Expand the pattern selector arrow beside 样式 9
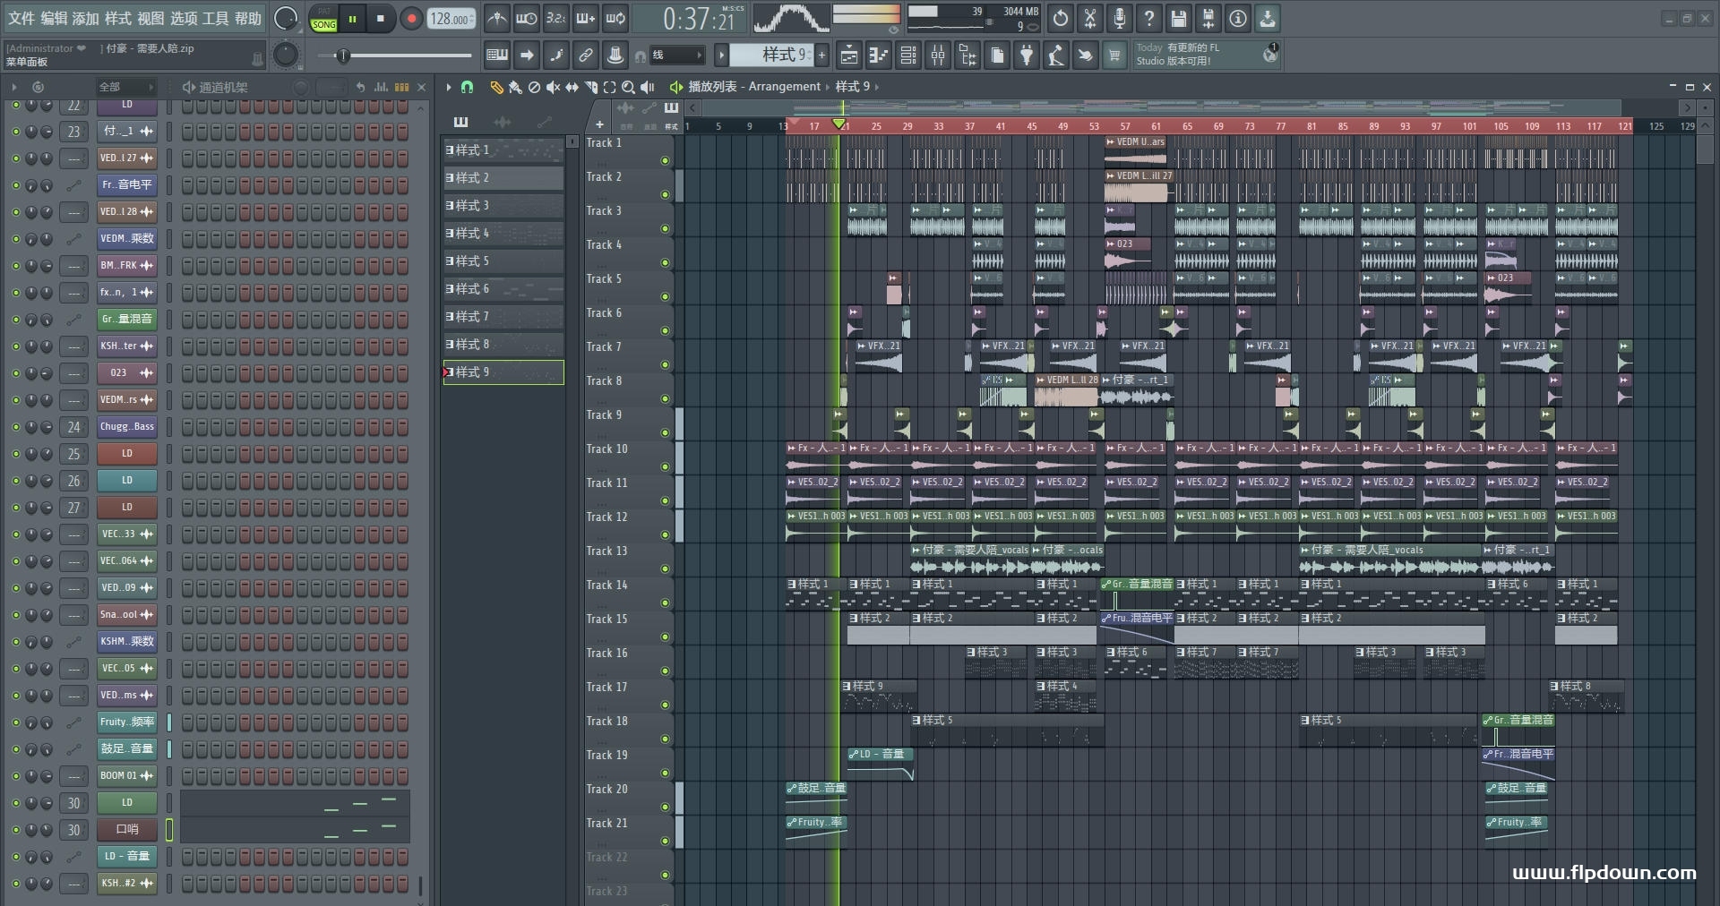 (721, 56)
